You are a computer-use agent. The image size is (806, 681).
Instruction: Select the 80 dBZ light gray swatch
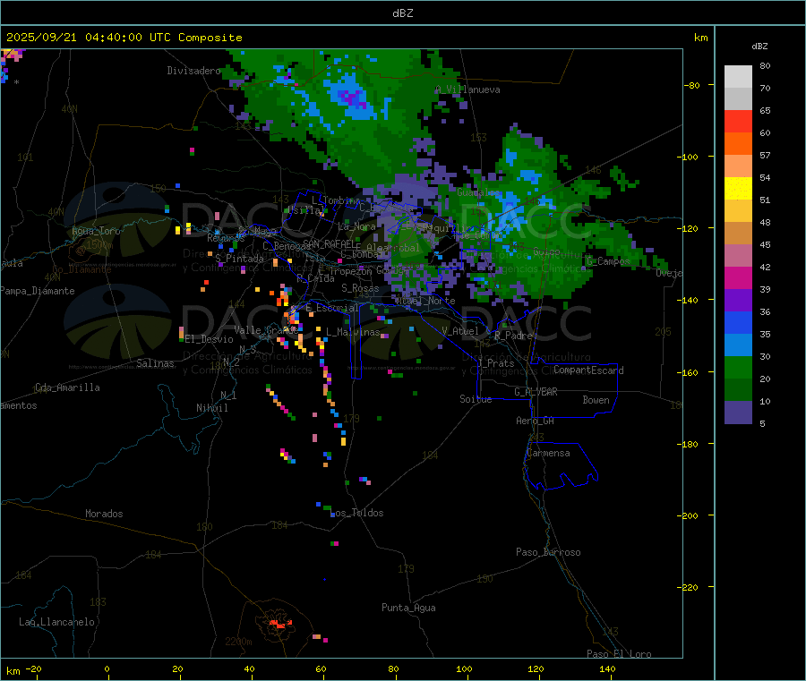point(738,77)
